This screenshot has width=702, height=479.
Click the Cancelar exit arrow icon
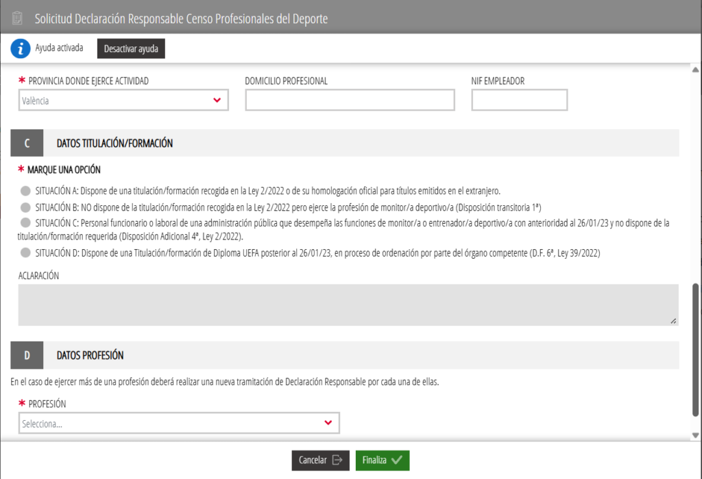[x=337, y=461]
